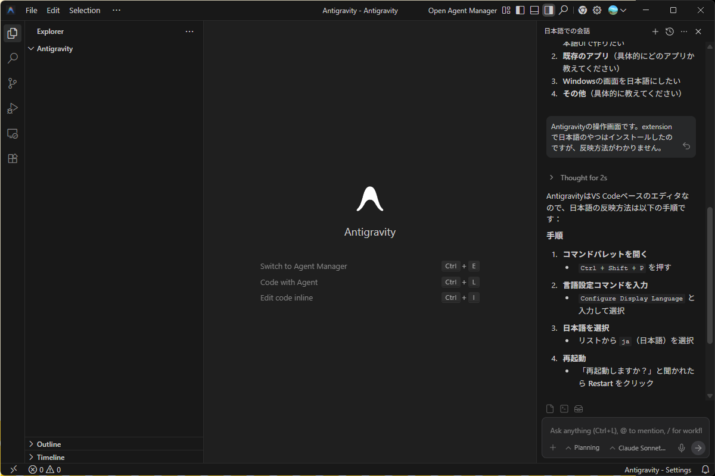Image resolution: width=715 pixels, height=476 pixels.
Task: Click the Ask anything chat input field
Action: click(624, 430)
